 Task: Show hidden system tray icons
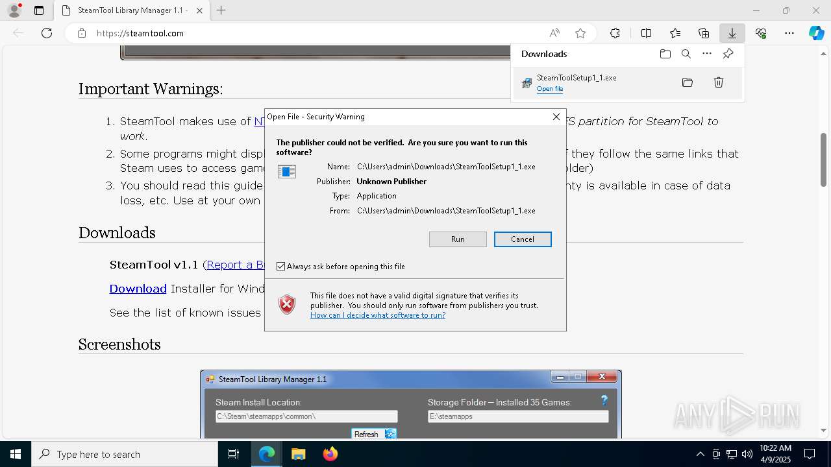[x=700, y=454]
